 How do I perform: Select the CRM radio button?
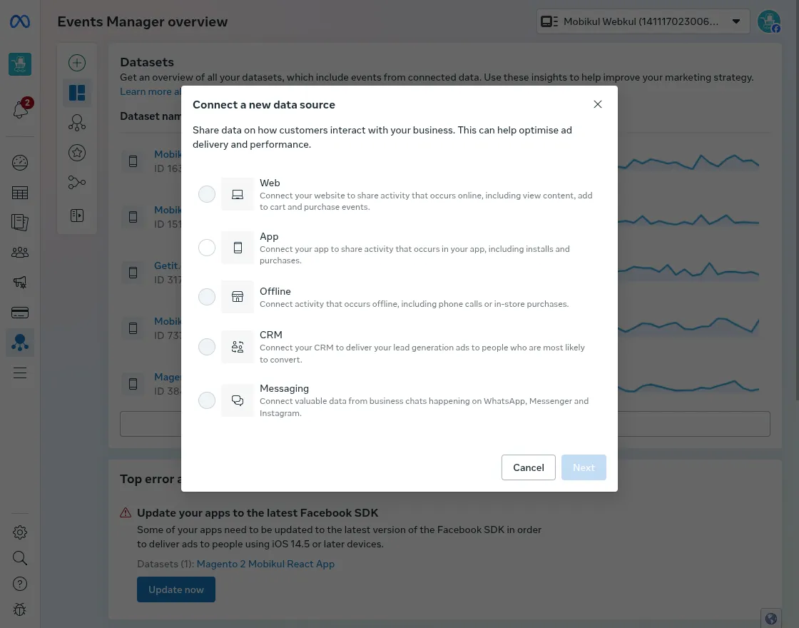click(x=207, y=347)
